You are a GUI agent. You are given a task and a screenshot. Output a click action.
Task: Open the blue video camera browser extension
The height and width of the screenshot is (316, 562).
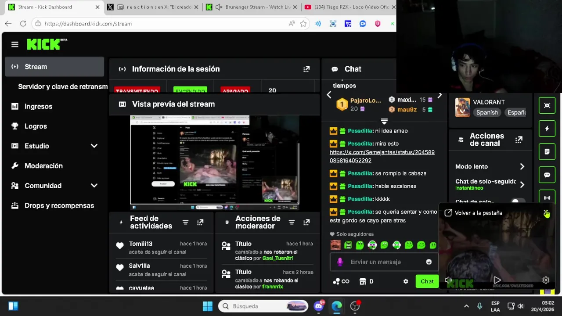click(363, 24)
